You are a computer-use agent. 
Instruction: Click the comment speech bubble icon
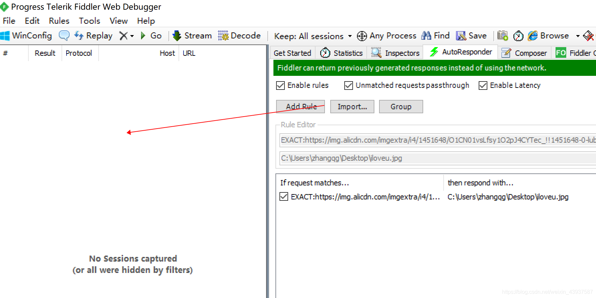64,35
